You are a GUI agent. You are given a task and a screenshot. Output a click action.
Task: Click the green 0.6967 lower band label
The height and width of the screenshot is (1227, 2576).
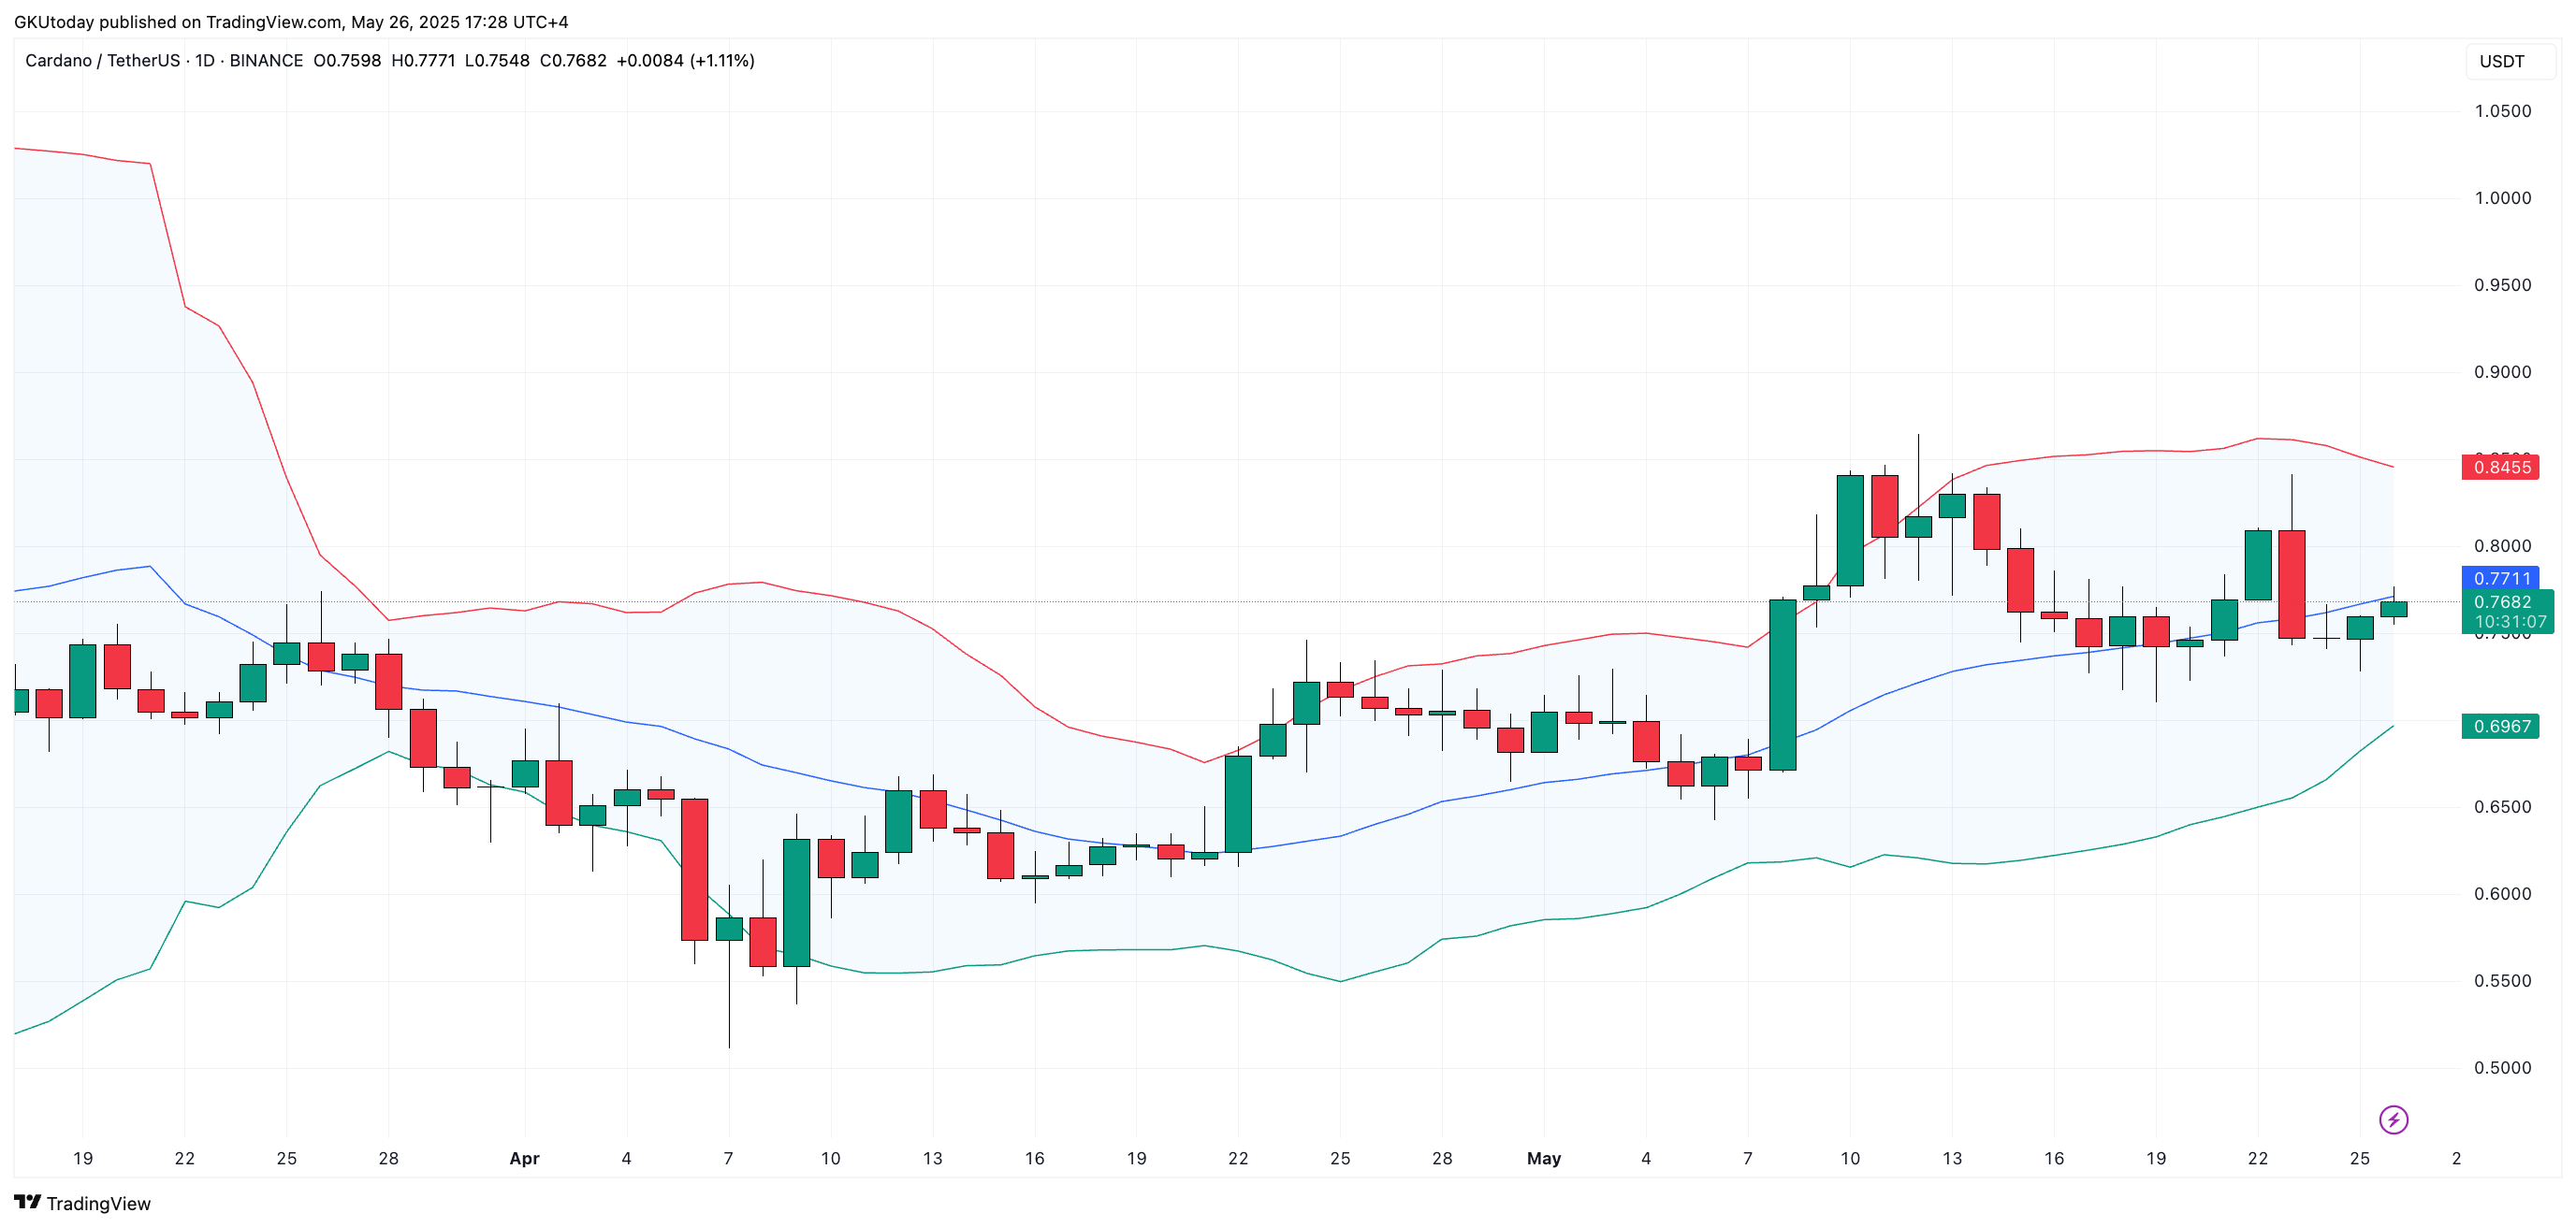(x=2500, y=726)
